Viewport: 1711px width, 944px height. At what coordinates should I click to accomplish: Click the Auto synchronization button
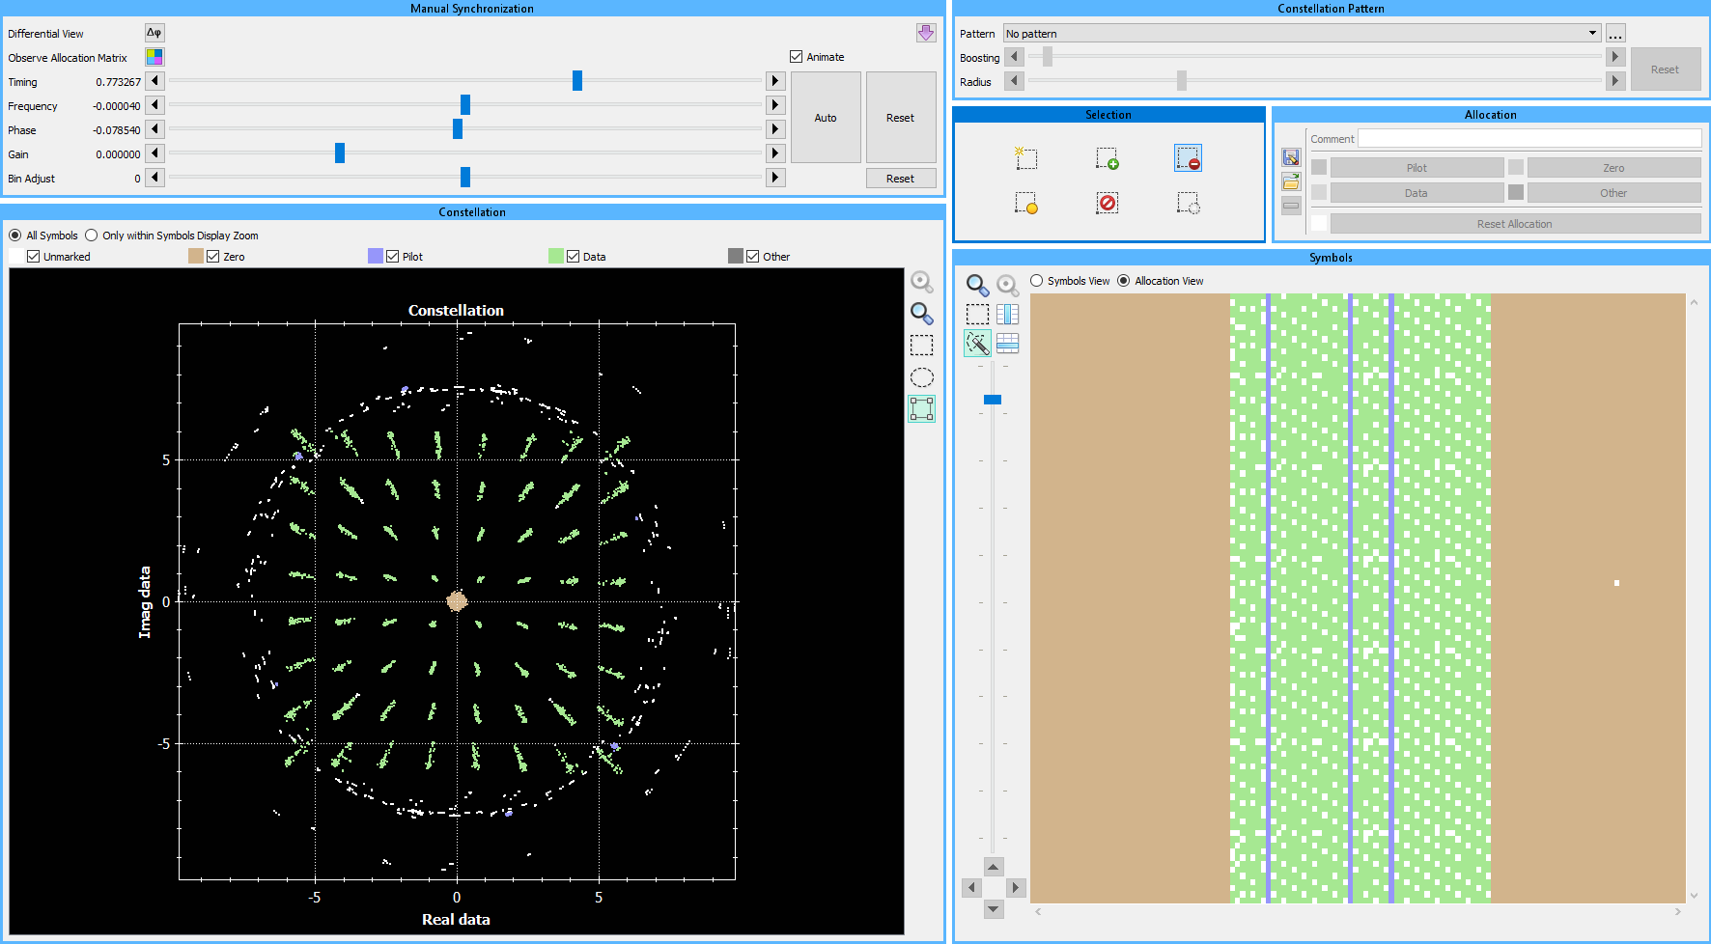click(x=826, y=118)
